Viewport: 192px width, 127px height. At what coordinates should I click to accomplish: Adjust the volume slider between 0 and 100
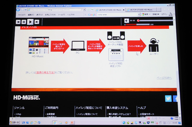[138, 25]
